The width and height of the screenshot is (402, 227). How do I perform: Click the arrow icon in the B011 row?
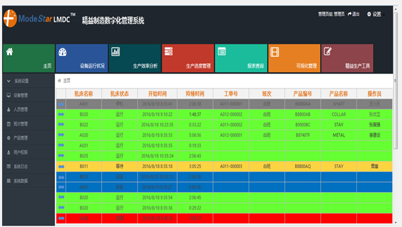pos(61,167)
